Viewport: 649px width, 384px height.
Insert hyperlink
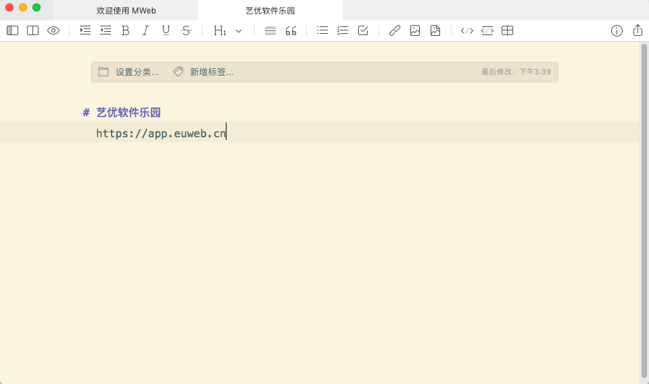pos(394,30)
